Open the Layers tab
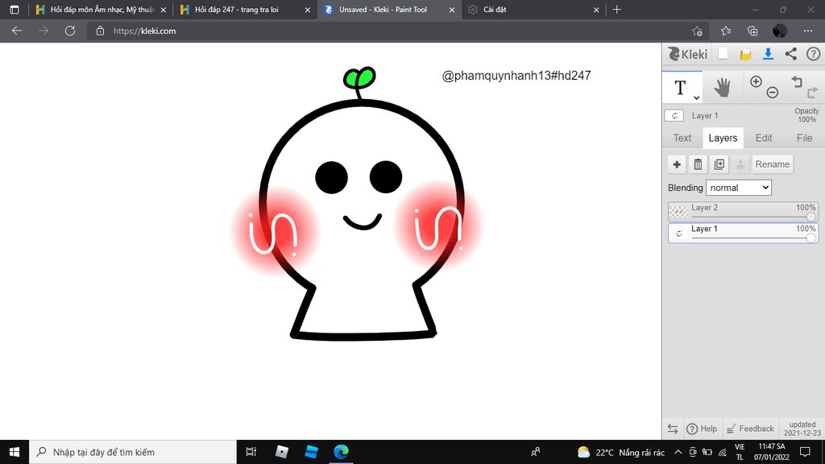 (723, 138)
